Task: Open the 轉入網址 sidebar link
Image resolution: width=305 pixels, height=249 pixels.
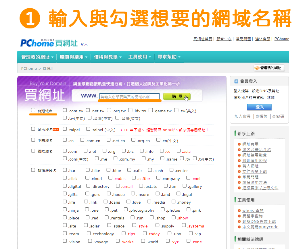Action: (x=250, y=166)
